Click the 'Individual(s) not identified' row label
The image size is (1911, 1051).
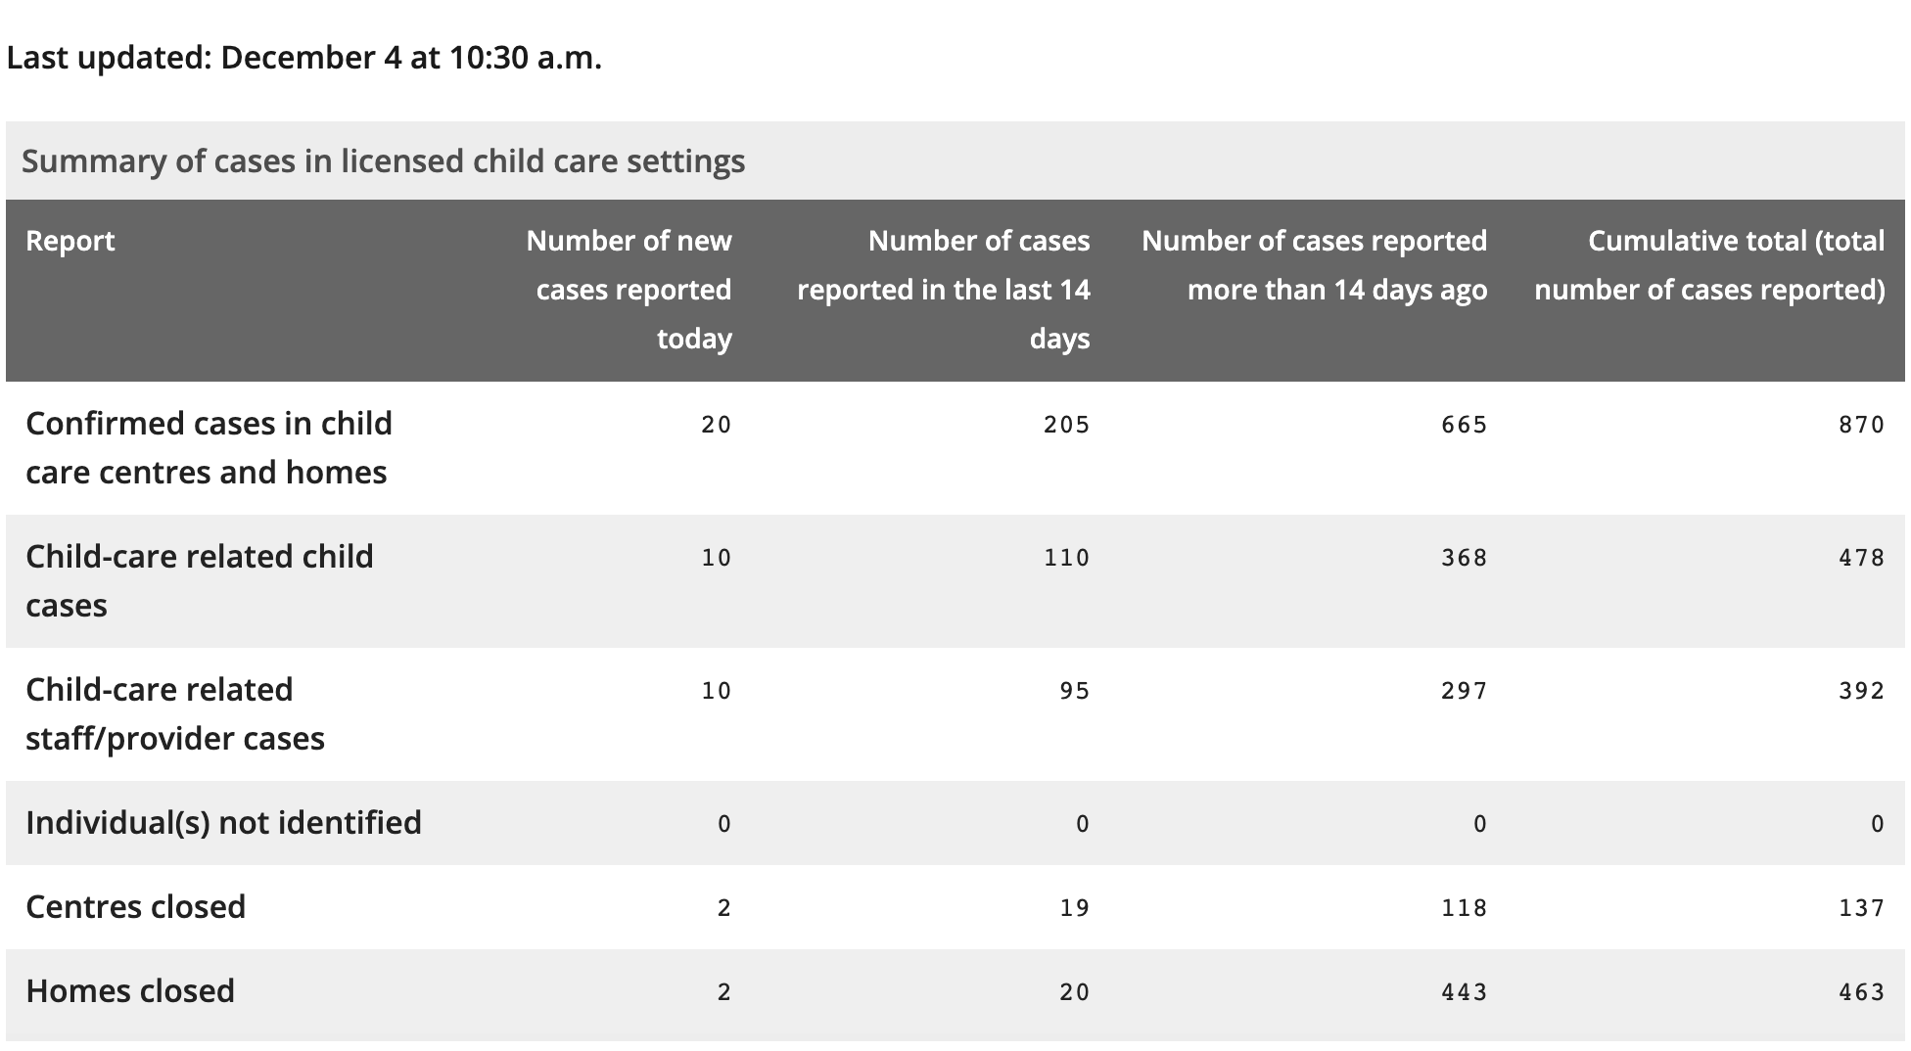click(x=223, y=823)
